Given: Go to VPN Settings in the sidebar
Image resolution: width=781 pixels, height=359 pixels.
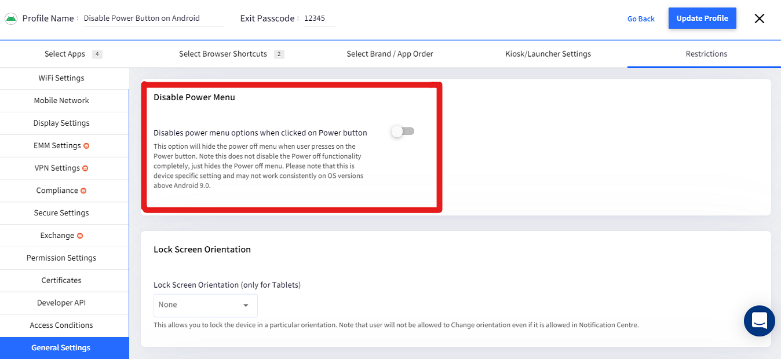Looking at the screenshot, I should [x=64, y=168].
